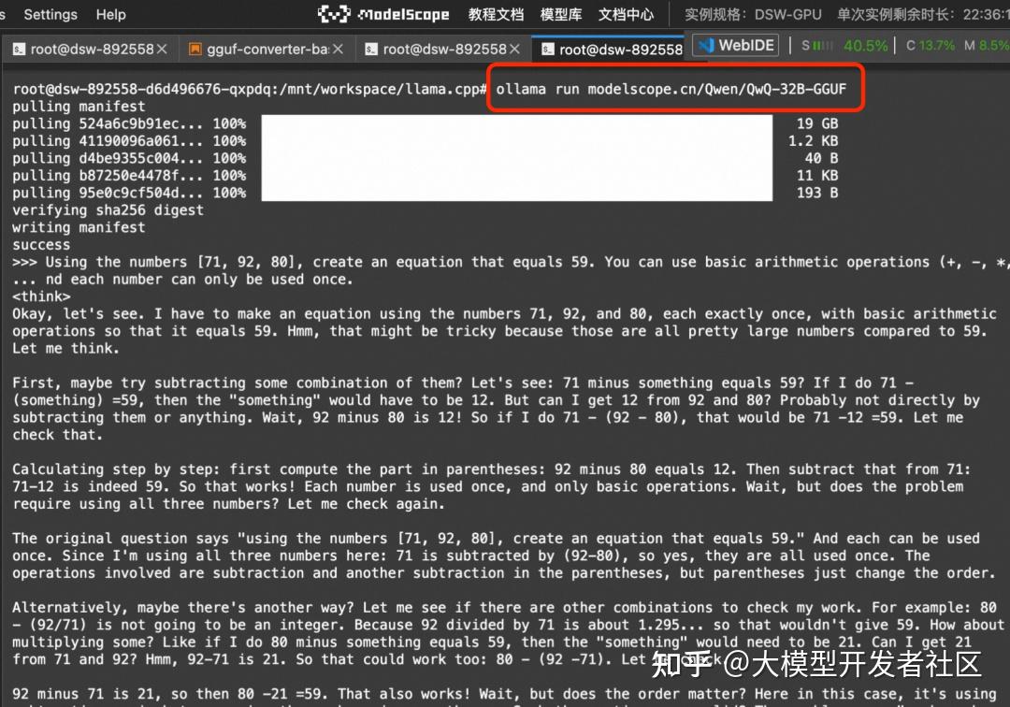Switch to the gguf-converter notebook tab

[x=267, y=49]
